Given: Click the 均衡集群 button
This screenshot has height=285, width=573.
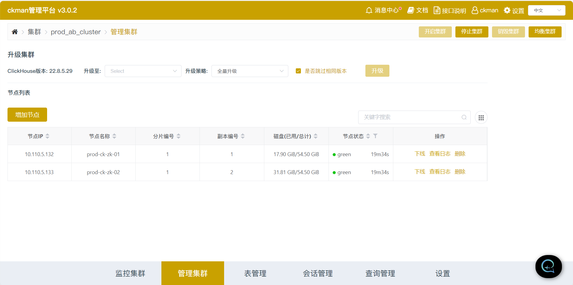Looking at the screenshot, I should click(x=545, y=32).
